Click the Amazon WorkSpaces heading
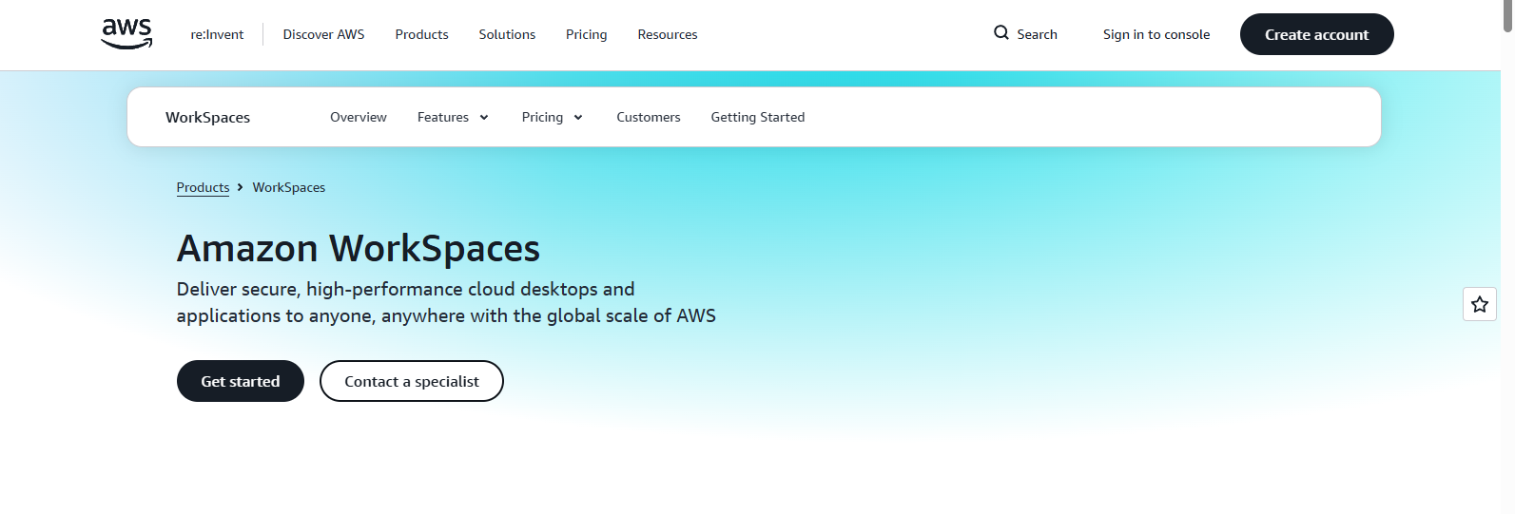This screenshot has height=514, width=1515. click(359, 249)
